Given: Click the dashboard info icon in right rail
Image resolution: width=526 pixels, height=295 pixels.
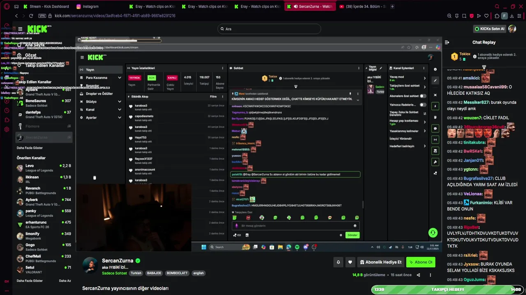Looking at the screenshot, I should click(435, 70).
